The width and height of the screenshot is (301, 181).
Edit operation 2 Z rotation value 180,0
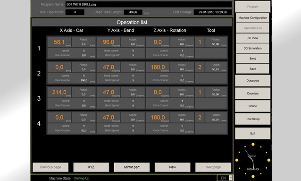[x=158, y=67]
